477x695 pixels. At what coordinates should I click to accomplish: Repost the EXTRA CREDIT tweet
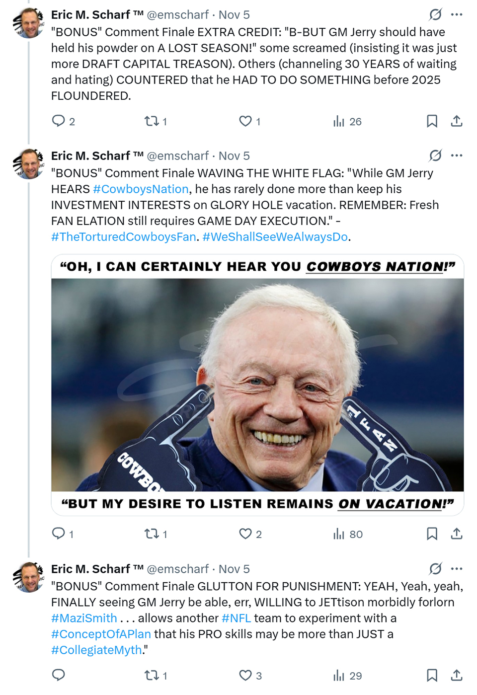tap(151, 121)
